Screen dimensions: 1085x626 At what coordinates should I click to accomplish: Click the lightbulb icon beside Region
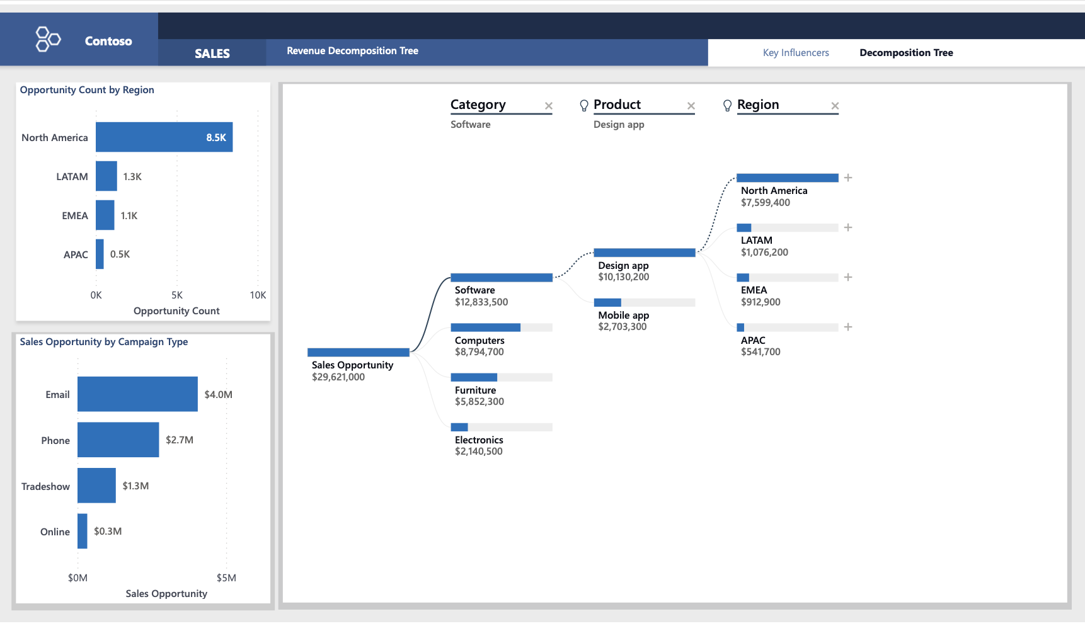[727, 105]
